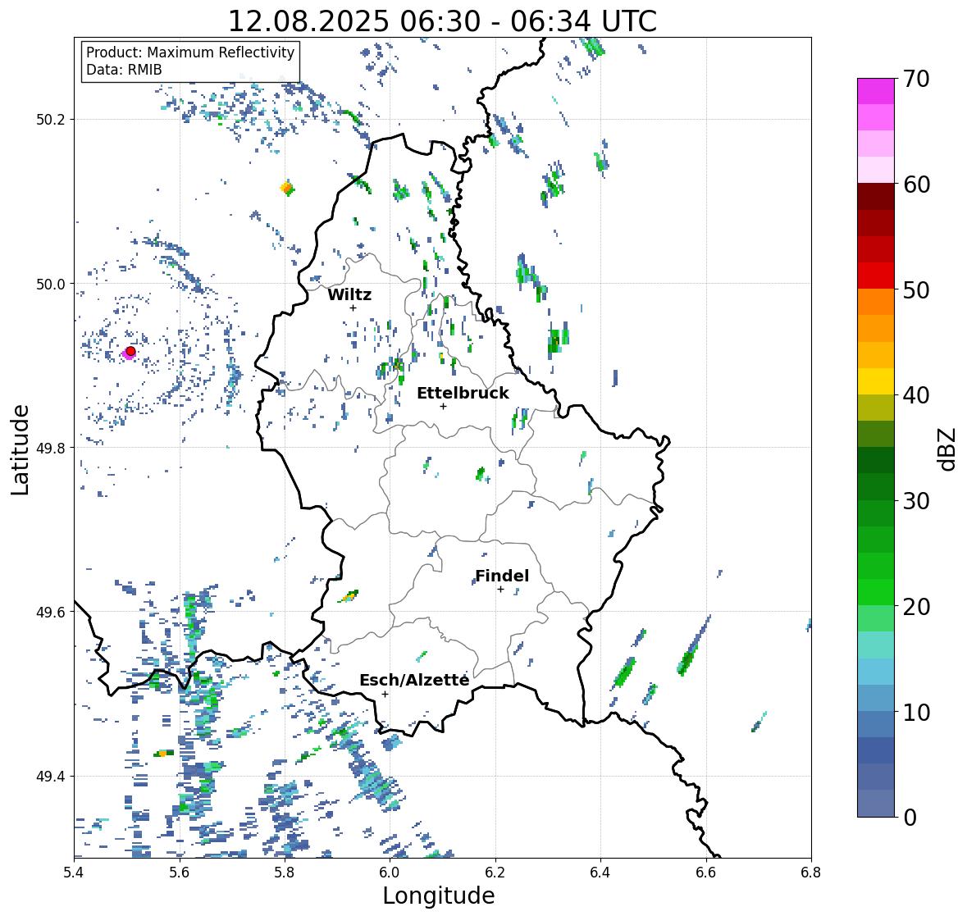
Task: Click the Latitude axis label
Action: point(20,449)
